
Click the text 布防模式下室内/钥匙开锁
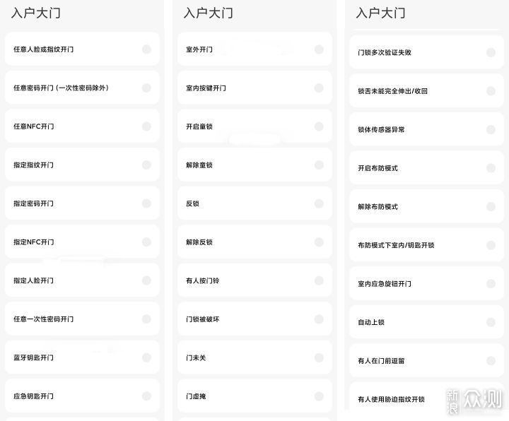[x=396, y=245]
